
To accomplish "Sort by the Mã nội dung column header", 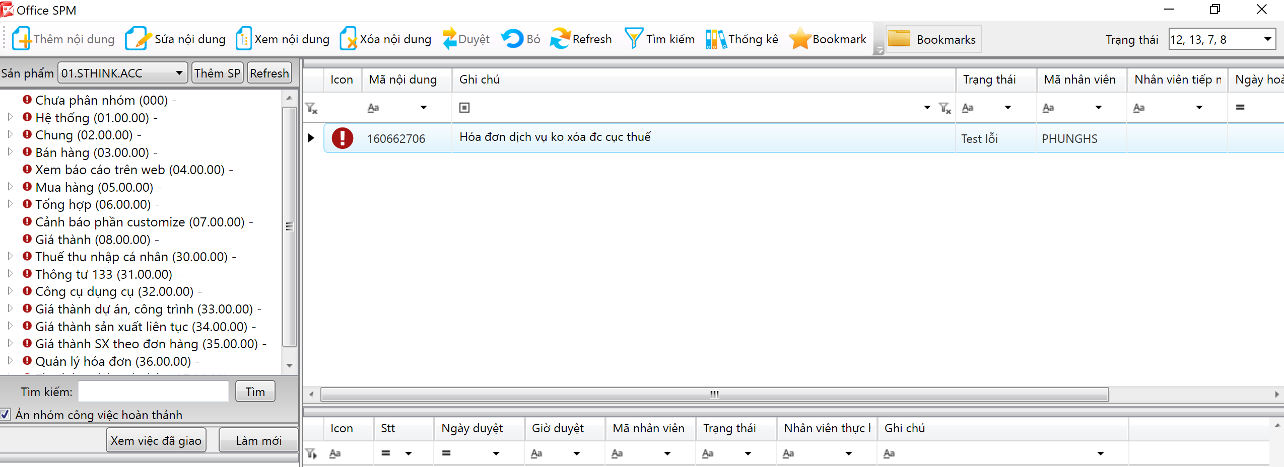I will pyautogui.click(x=406, y=80).
